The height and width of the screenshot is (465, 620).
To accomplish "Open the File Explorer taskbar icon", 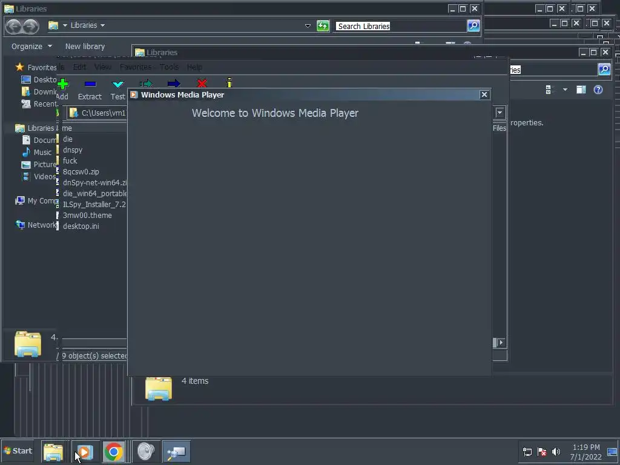I will coord(53,452).
